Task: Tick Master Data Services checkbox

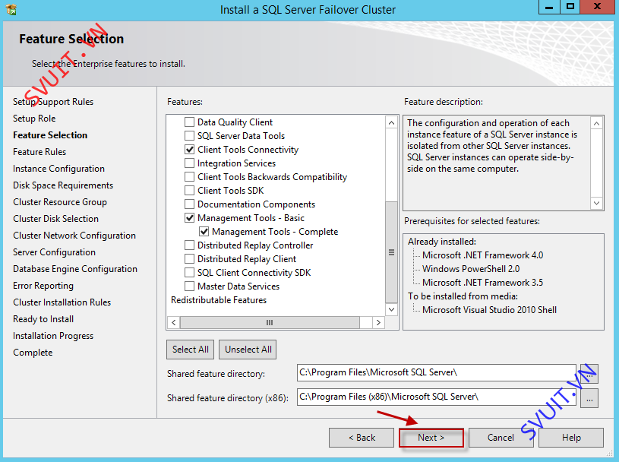Action: pyautogui.click(x=189, y=286)
